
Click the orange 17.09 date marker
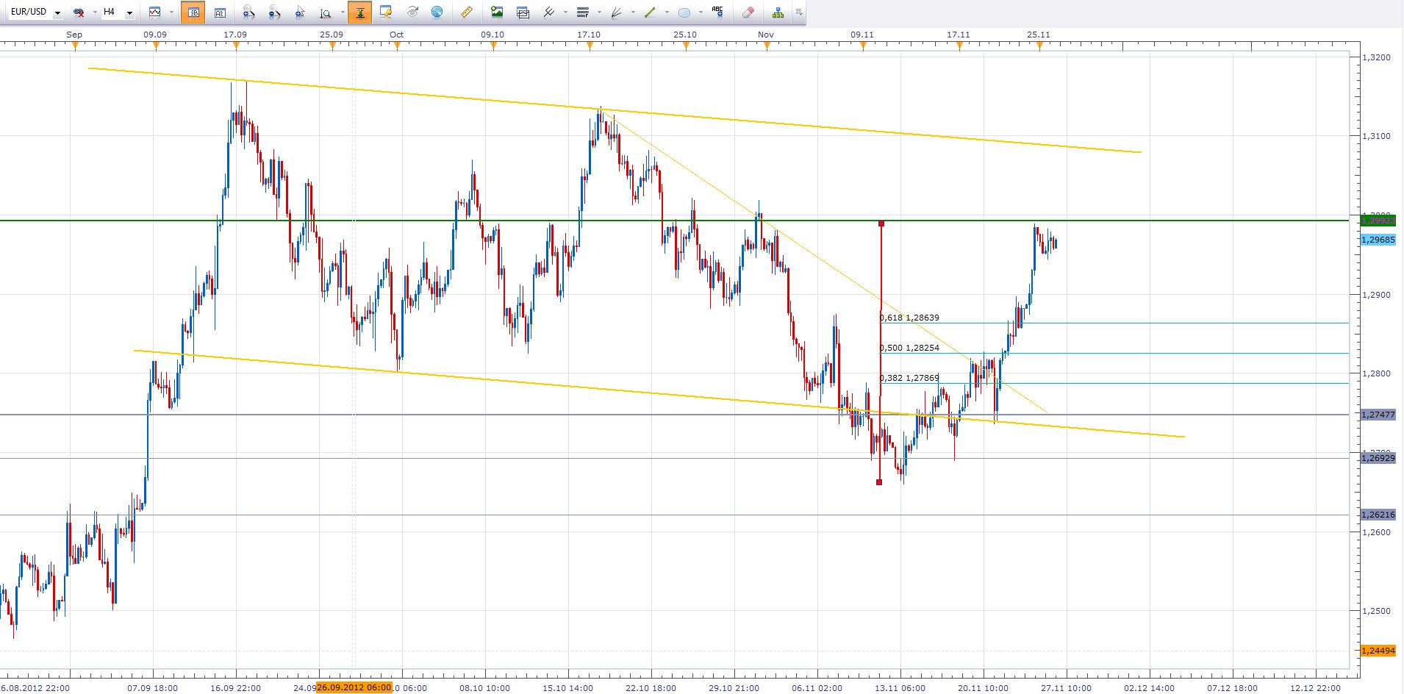[x=235, y=46]
